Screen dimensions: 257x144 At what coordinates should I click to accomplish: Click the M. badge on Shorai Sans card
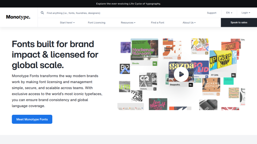179,58
